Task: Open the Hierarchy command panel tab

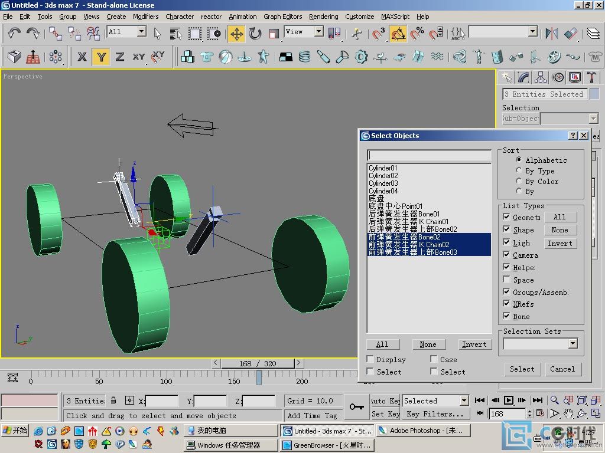Action: point(541,77)
